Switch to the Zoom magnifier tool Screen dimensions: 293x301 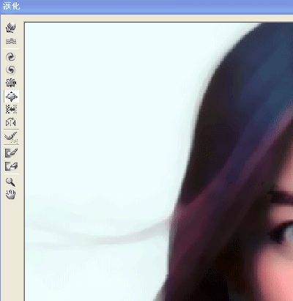coord(11,182)
